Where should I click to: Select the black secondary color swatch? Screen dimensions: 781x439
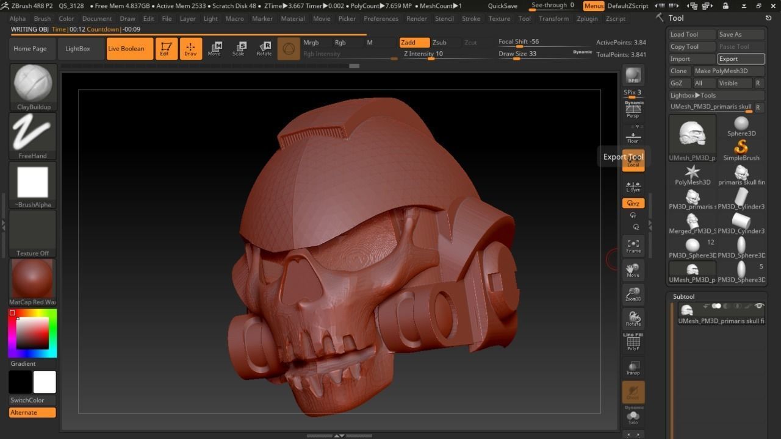[20, 382]
